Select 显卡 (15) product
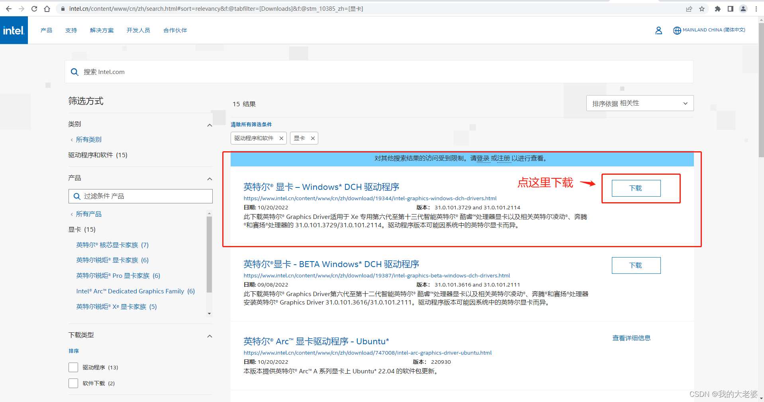Screen dimensions: 764x402 (82, 230)
